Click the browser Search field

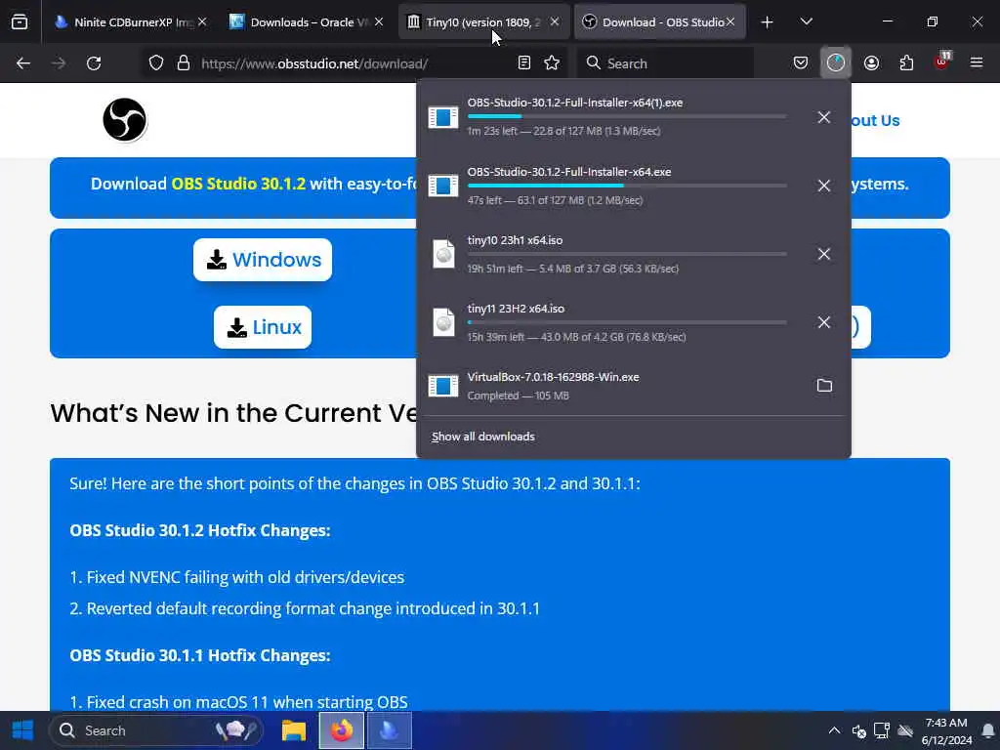(x=665, y=63)
